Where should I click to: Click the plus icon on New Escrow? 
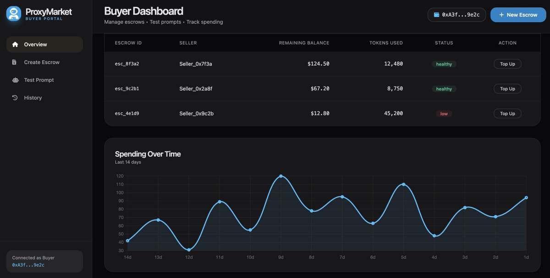pos(501,15)
